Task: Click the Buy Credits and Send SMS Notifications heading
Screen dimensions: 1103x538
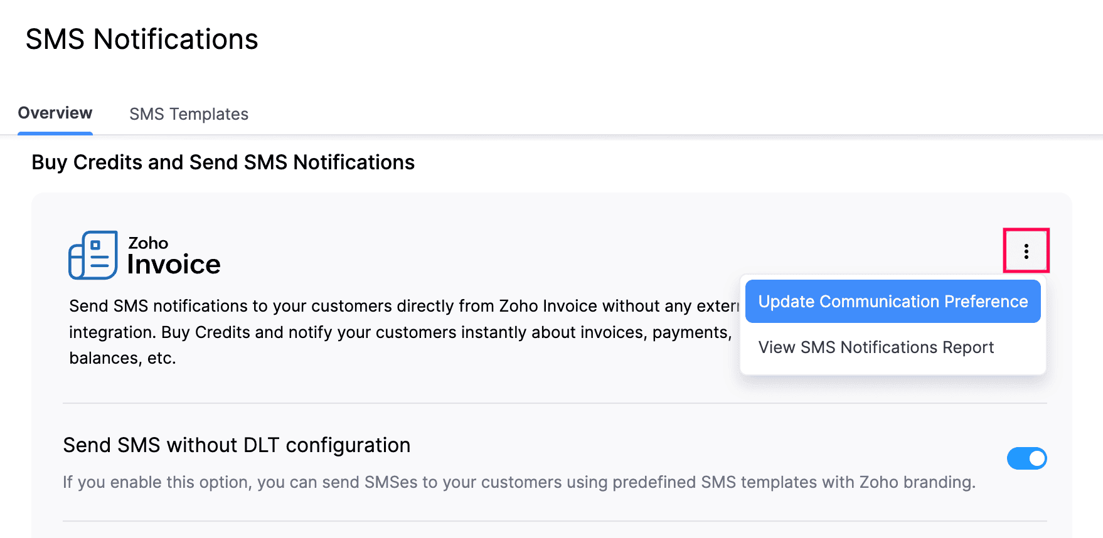Action: (223, 162)
